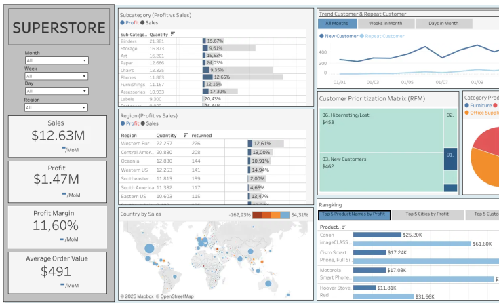The width and height of the screenshot is (499, 308).
Task: Toggle the Office Supplies legend entry
Action: (x=482, y=113)
